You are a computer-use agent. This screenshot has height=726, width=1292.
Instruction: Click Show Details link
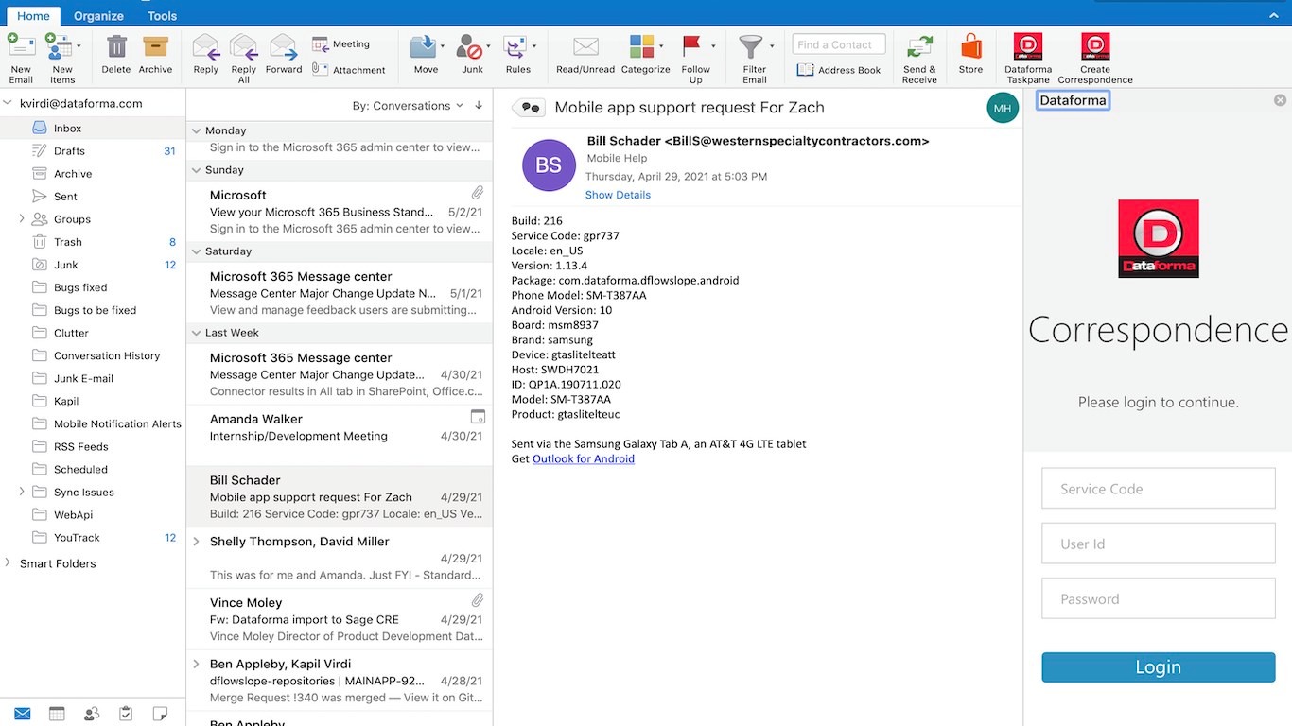[618, 195]
